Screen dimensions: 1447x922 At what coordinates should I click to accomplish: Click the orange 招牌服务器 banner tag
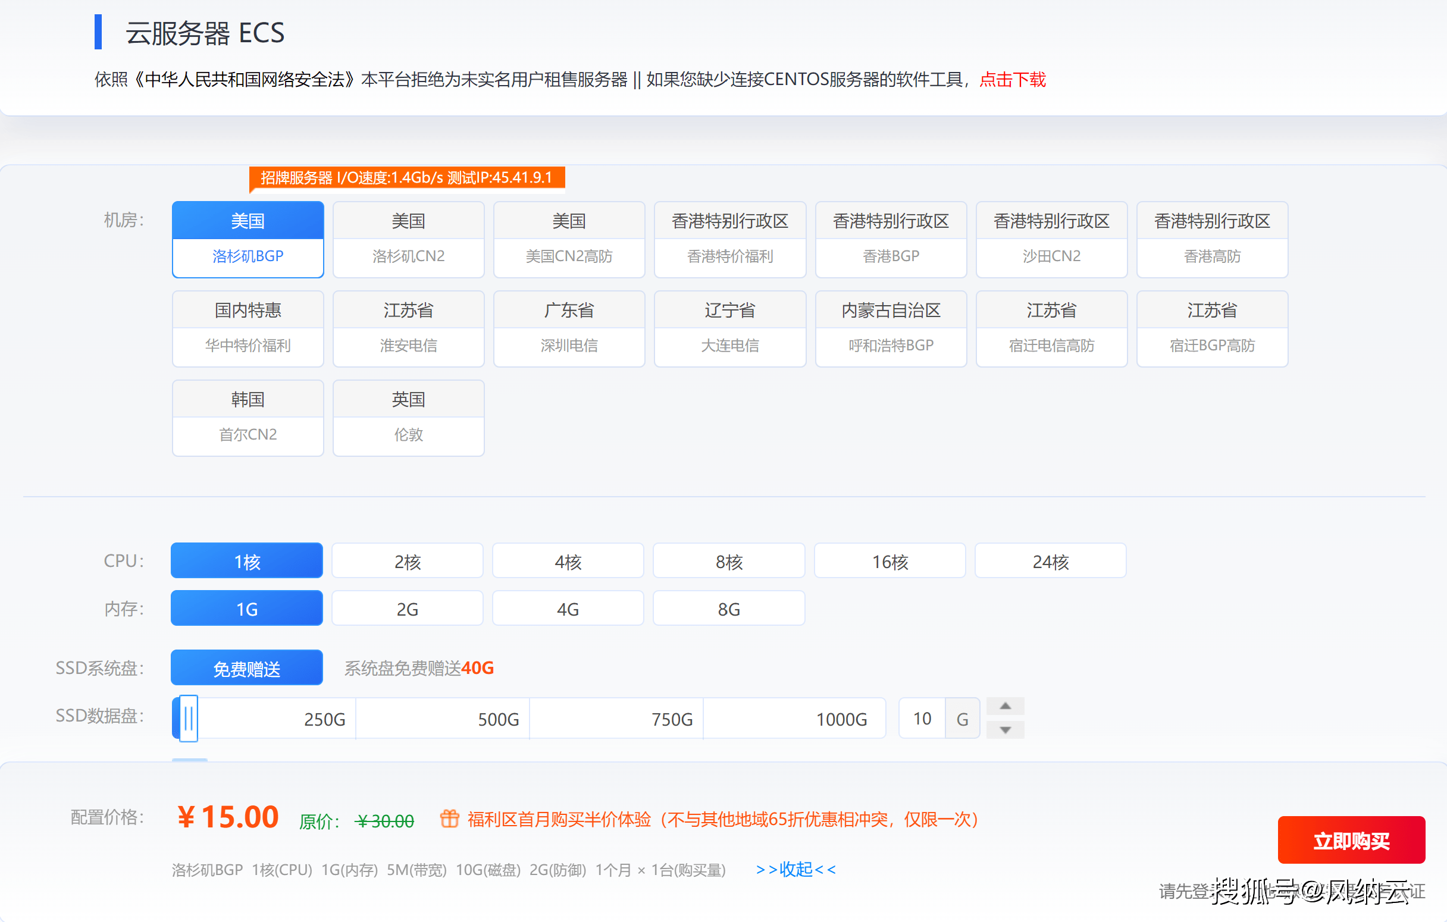point(407,177)
